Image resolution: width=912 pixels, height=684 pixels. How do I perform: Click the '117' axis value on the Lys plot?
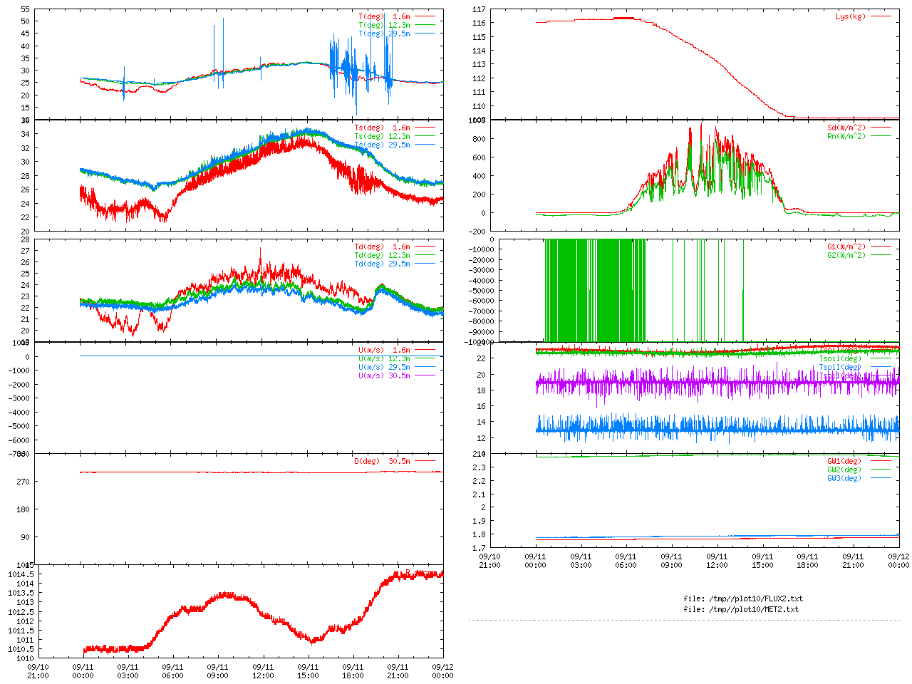pyautogui.click(x=479, y=10)
